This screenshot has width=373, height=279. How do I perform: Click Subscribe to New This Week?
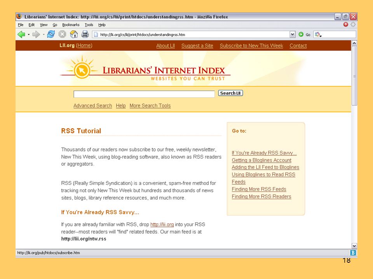(251, 46)
